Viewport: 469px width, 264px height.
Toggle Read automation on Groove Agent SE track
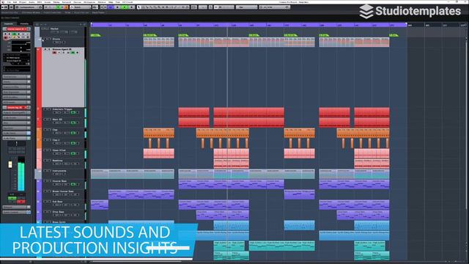pyautogui.click(x=73, y=53)
